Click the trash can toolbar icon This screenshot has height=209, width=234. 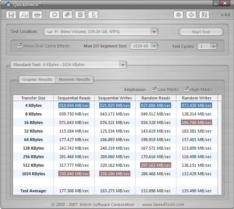80,15
